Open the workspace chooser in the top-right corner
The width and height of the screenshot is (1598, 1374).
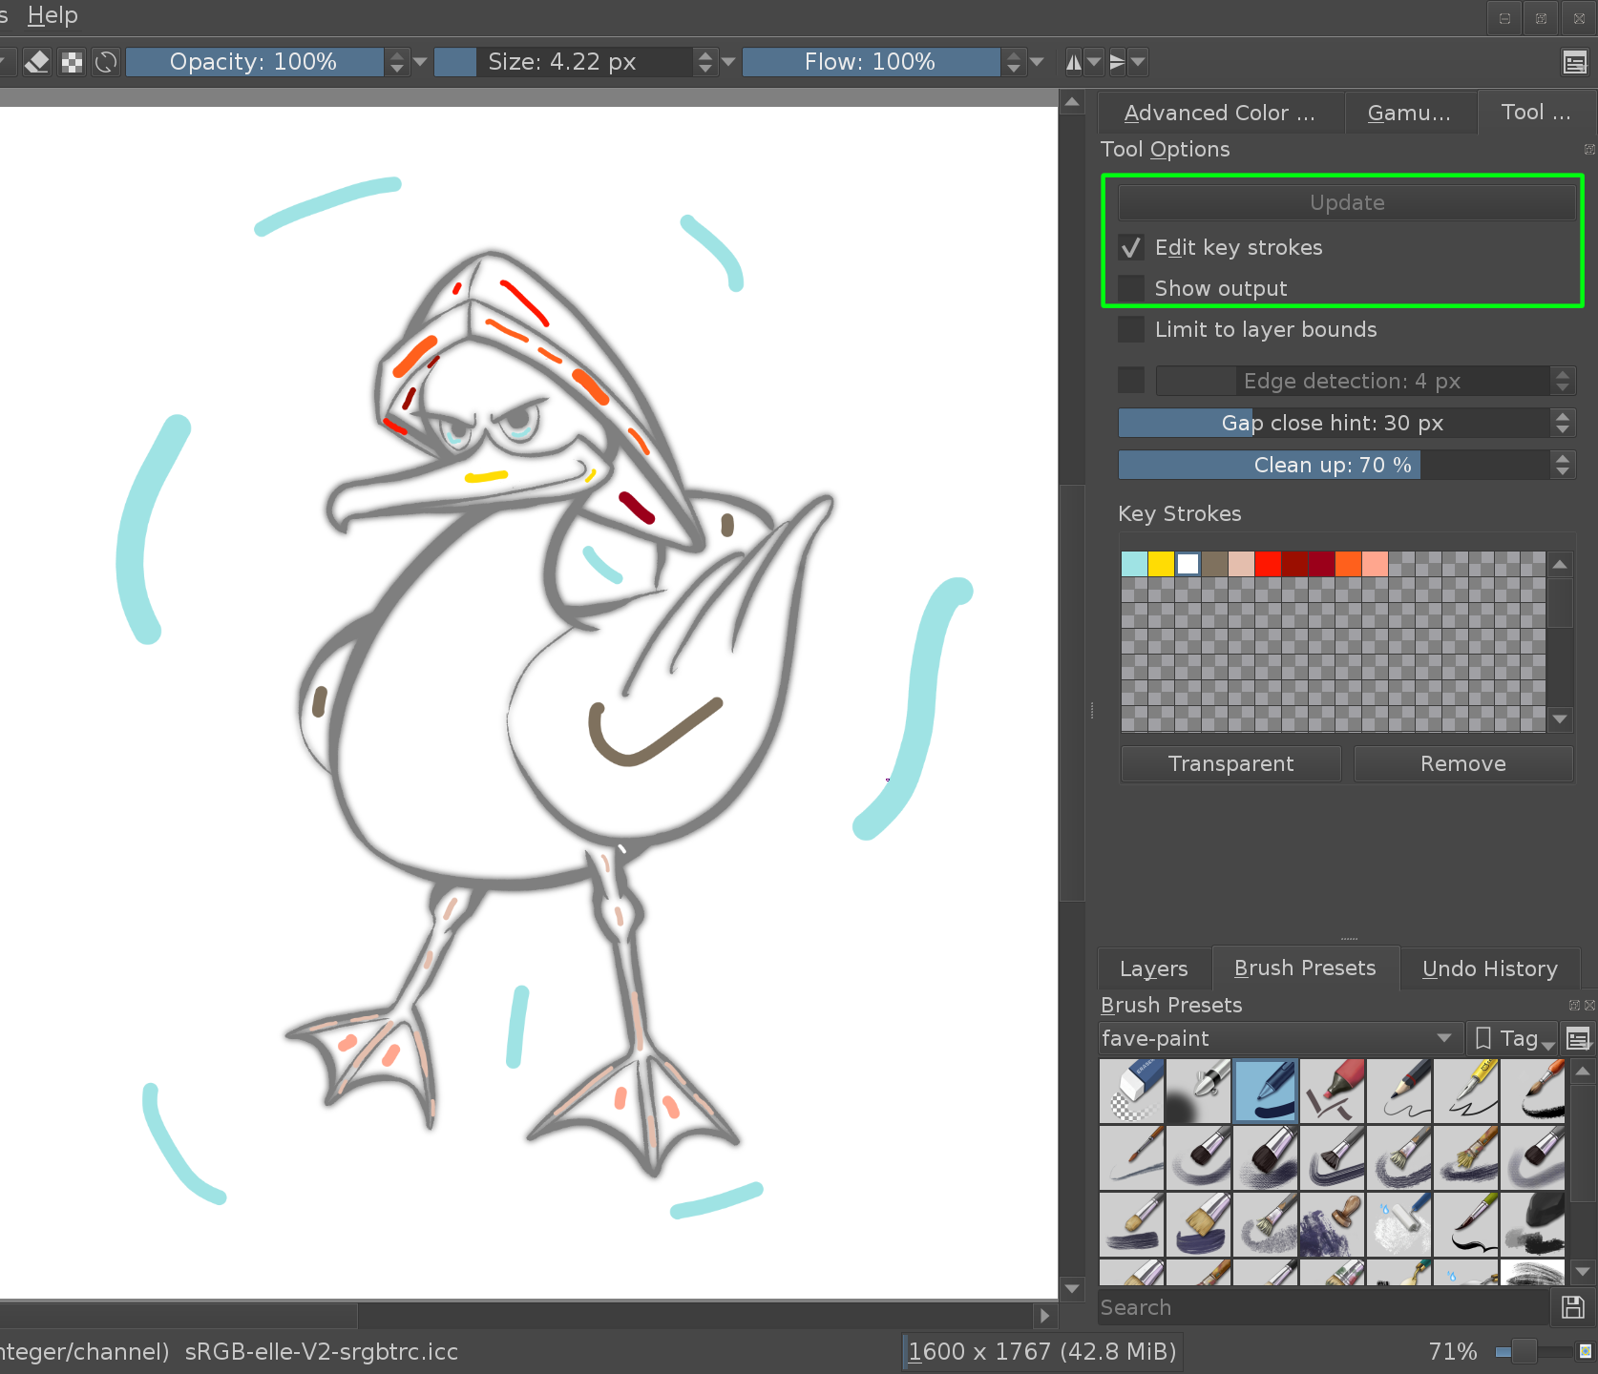(x=1576, y=61)
